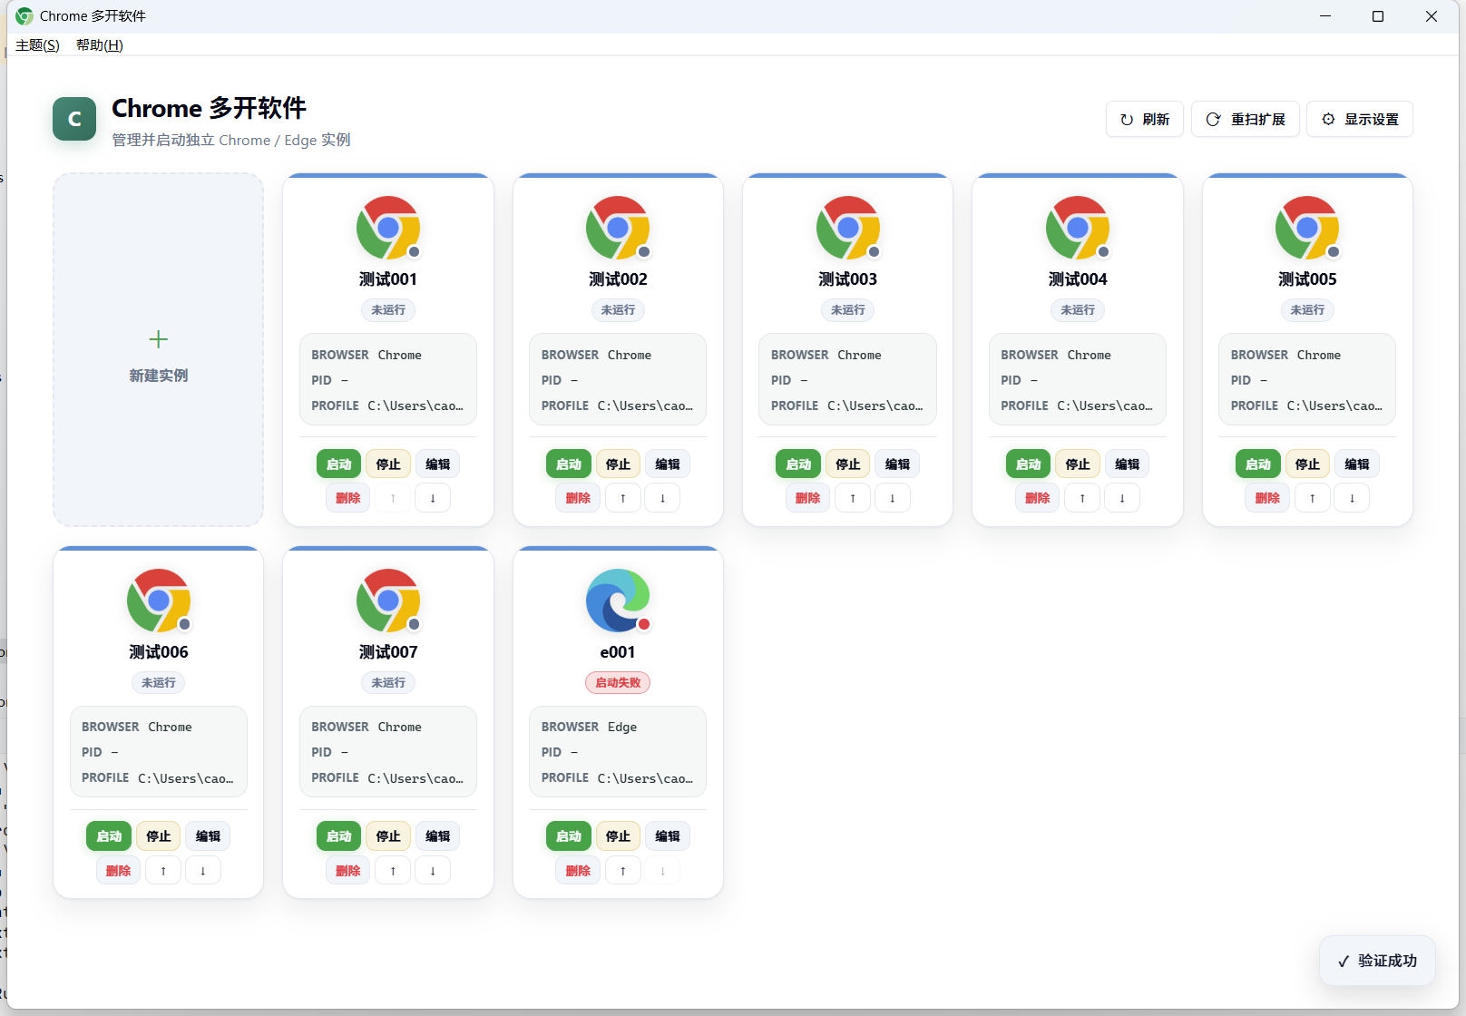Move 测试007 up with the up arrow
Viewport: 1466px width, 1016px height.
pyautogui.click(x=393, y=871)
